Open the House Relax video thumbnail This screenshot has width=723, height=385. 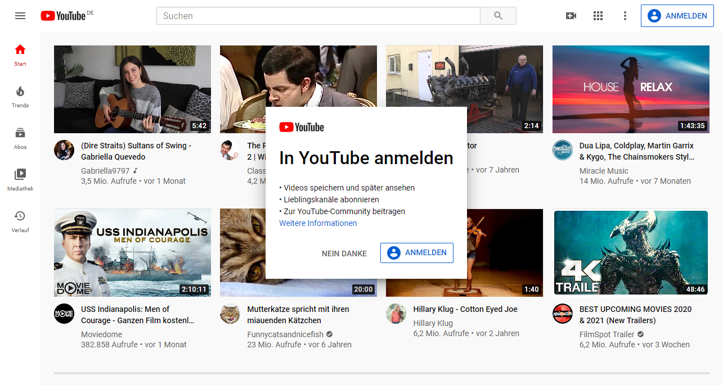(x=631, y=89)
